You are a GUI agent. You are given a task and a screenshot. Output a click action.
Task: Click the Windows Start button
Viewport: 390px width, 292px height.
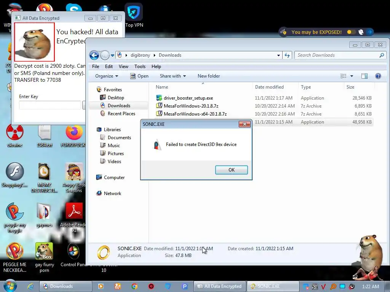click(x=10, y=286)
